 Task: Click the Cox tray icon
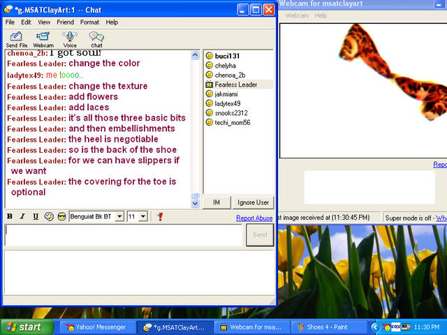(396, 327)
